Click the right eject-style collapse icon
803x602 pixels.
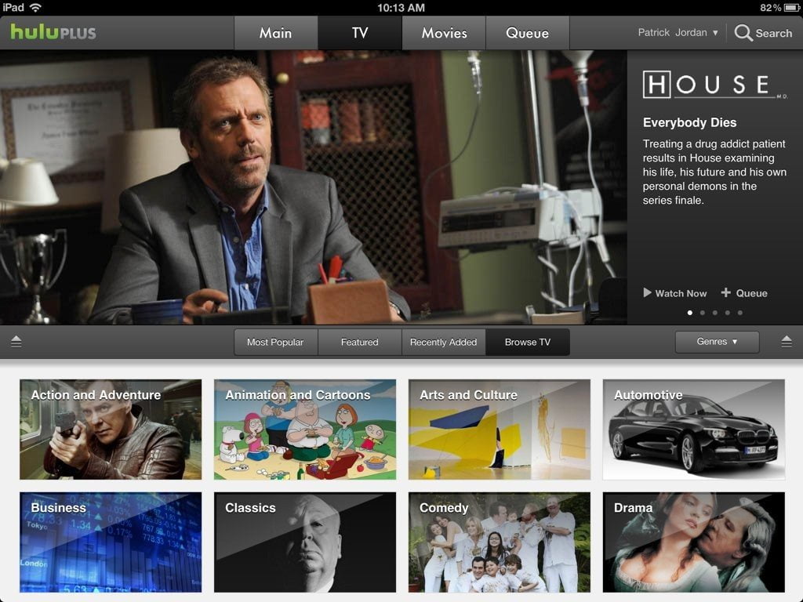[787, 342]
